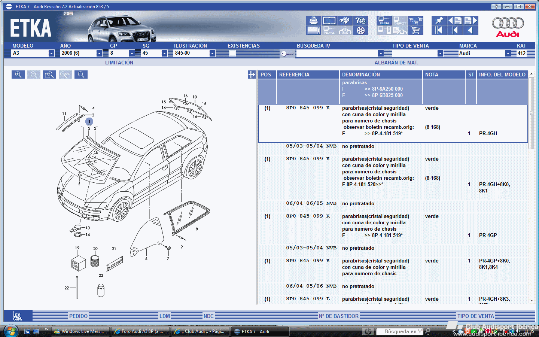Open the AÑO dropdown
539x337 pixels.
click(x=99, y=53)
